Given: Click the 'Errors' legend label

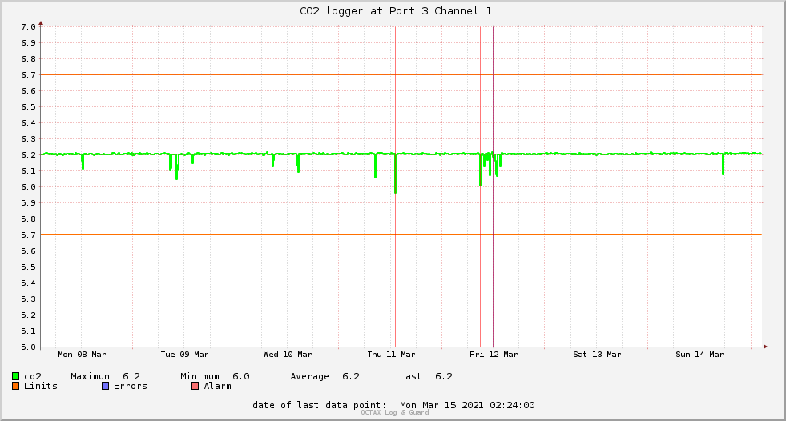Looking at the screenshot, I should coord(131,386).
